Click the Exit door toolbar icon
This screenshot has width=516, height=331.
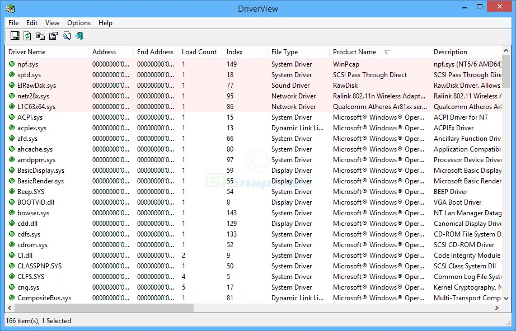tap(79, 36)
